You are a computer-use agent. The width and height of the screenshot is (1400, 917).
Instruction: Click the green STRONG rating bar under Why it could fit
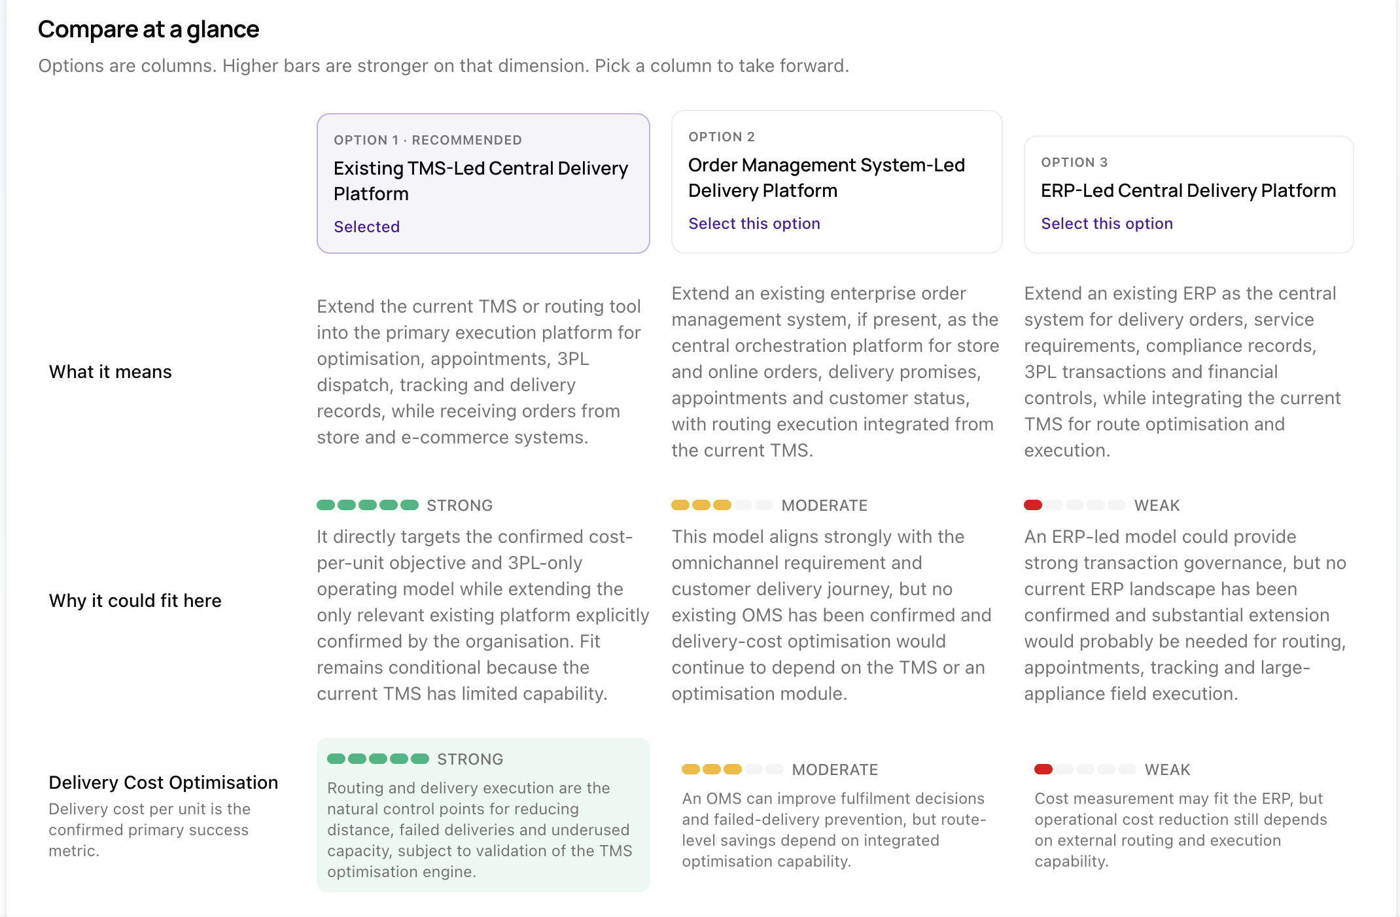pos(368,505)
